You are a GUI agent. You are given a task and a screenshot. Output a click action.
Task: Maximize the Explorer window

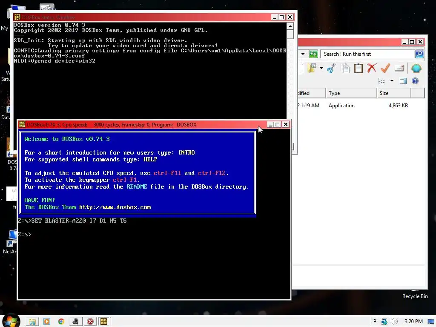[412, 42]
